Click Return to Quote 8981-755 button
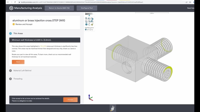200x112 pixels. 59,8
